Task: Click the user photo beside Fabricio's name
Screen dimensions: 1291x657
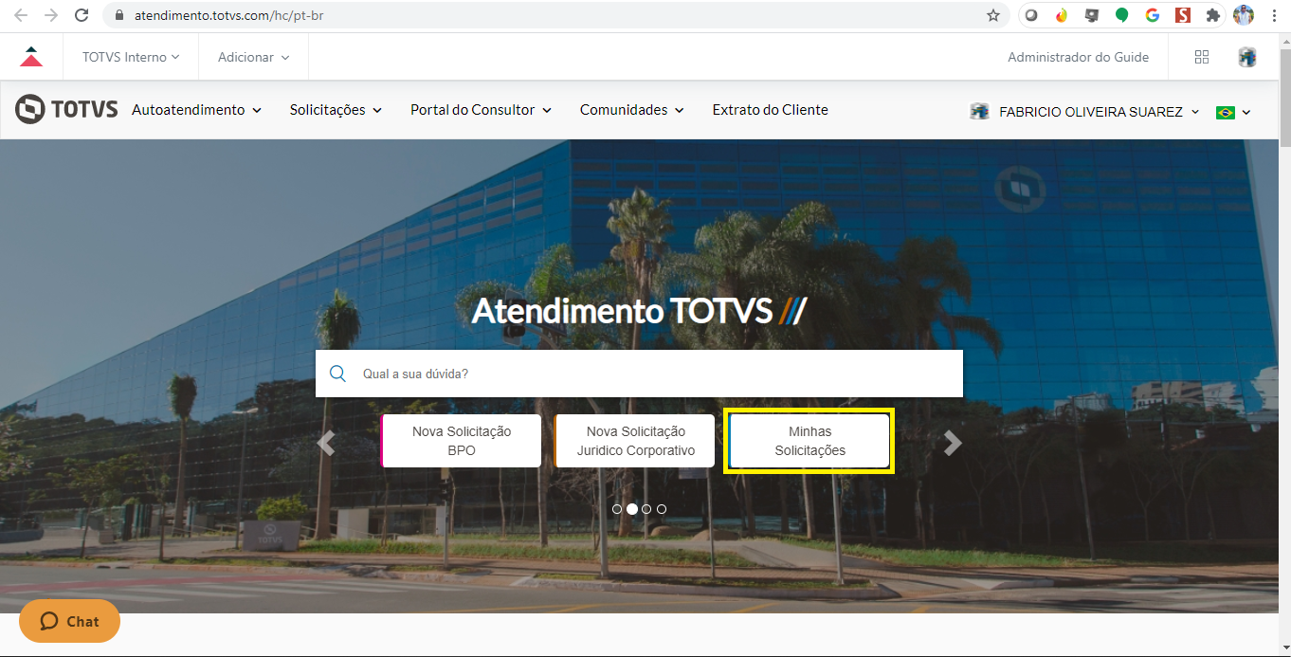Action: point(980,111)
